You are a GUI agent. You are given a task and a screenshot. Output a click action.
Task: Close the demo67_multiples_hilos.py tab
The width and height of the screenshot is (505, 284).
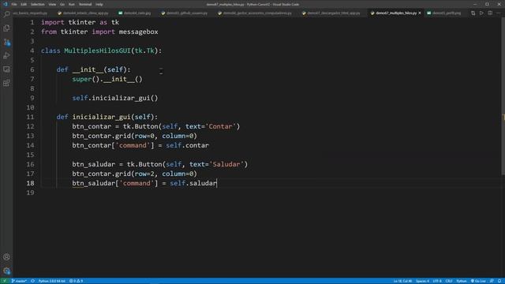(x=420, y=13)
